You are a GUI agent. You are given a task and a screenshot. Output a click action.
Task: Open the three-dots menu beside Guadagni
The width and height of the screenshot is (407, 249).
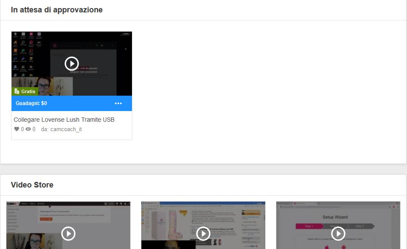(118, 103)
